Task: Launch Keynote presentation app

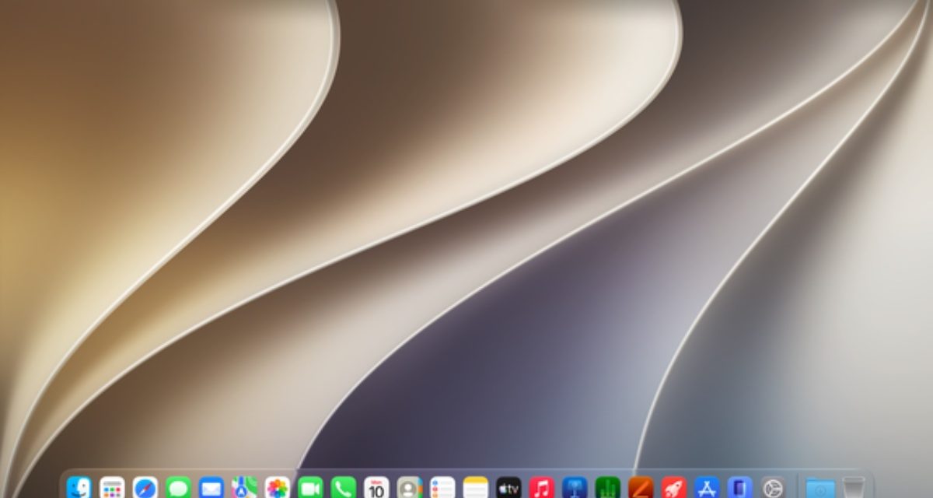Action: click(575, 488)
